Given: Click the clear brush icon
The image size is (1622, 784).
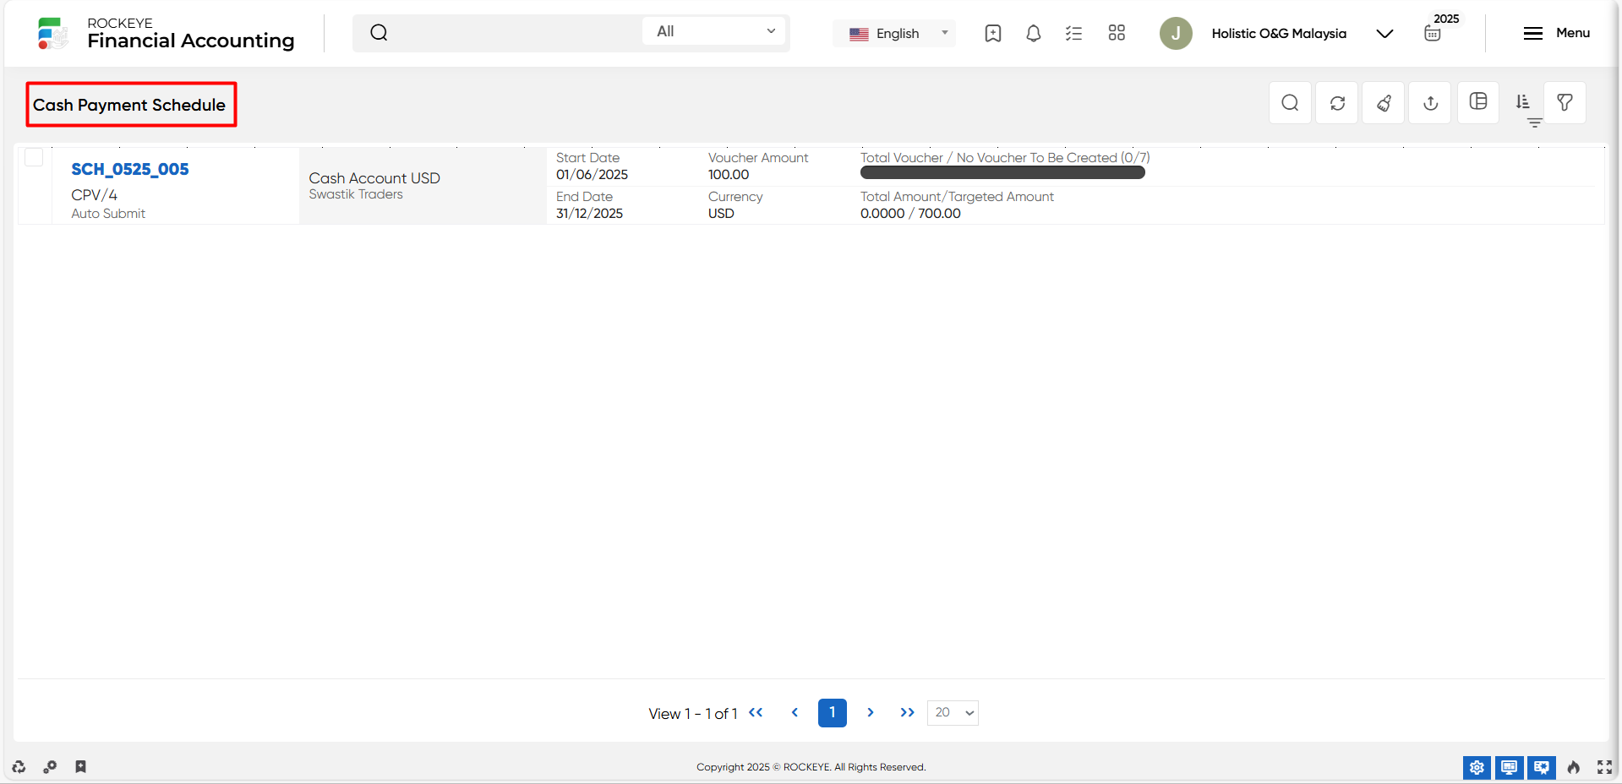Looking at the screenshot, I should pyautogui.click(x=1384, y=103).
